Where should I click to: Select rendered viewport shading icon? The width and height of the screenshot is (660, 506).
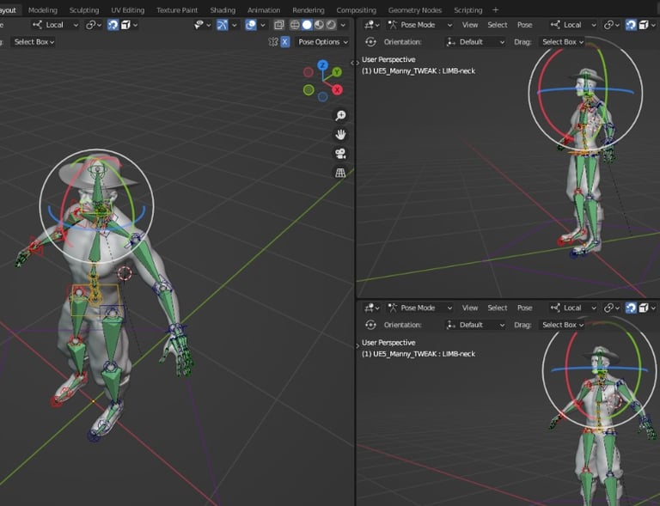pyautogui.click(x=331, y=25)
